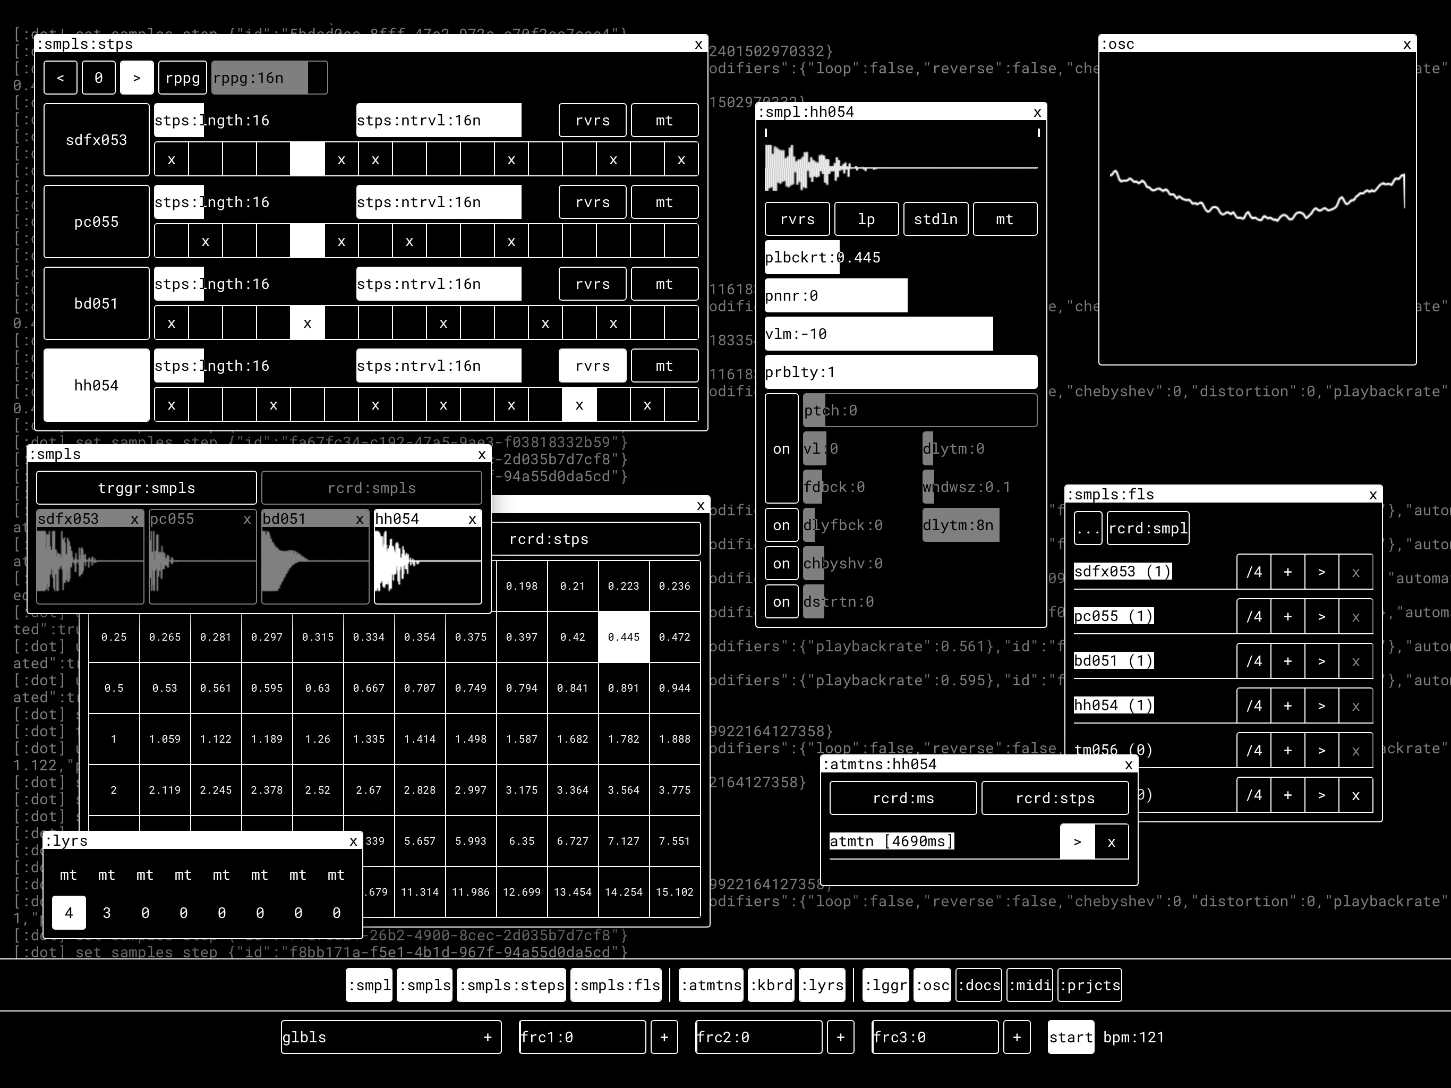
Task: Go to previous step page with < button
Action: (x=61, y=78)
